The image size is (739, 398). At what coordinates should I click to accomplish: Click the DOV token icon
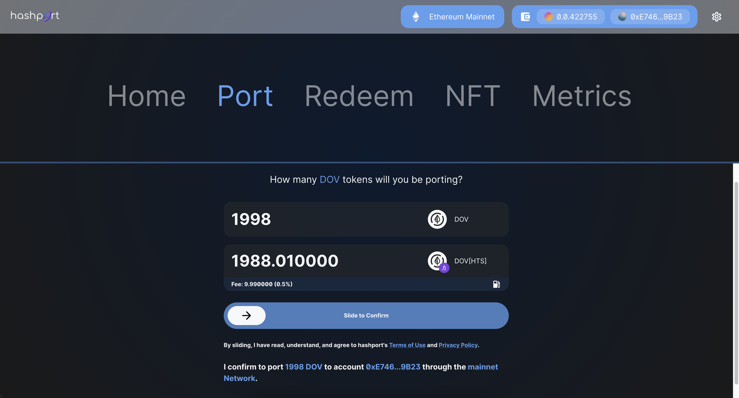437,219
